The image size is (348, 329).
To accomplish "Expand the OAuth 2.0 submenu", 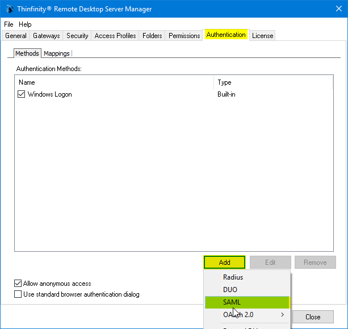I will pos(247,315).
